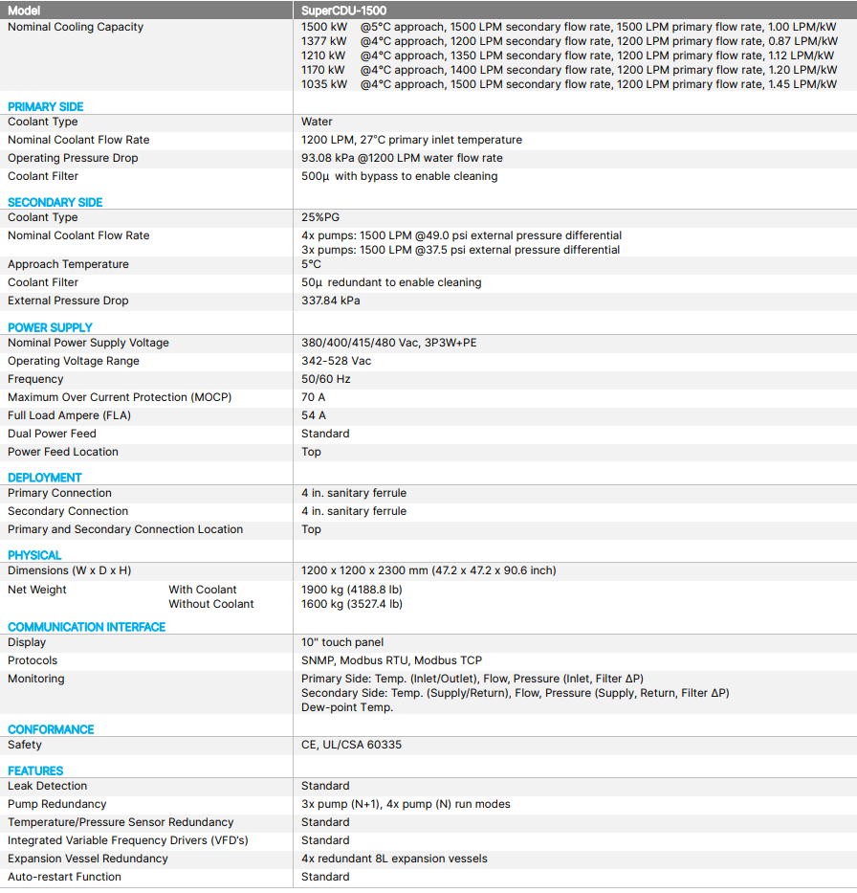Click the SNMP, Modbus RTU, Modbus TCP text
The image size is (857, 893).
coord(392,660)
